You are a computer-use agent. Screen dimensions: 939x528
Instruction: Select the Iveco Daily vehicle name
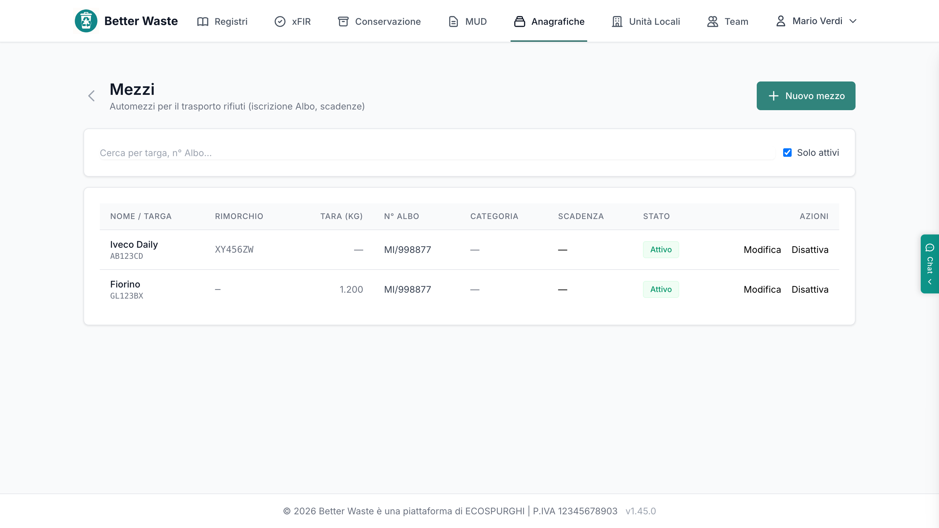click(x=134, y=244)
